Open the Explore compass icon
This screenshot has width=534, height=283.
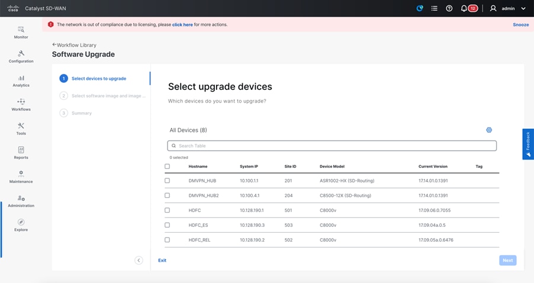(x=21, y=222)
